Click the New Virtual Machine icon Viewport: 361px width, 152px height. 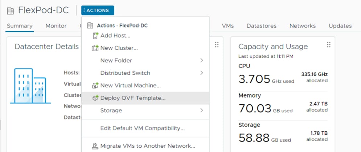pos(95,86)
